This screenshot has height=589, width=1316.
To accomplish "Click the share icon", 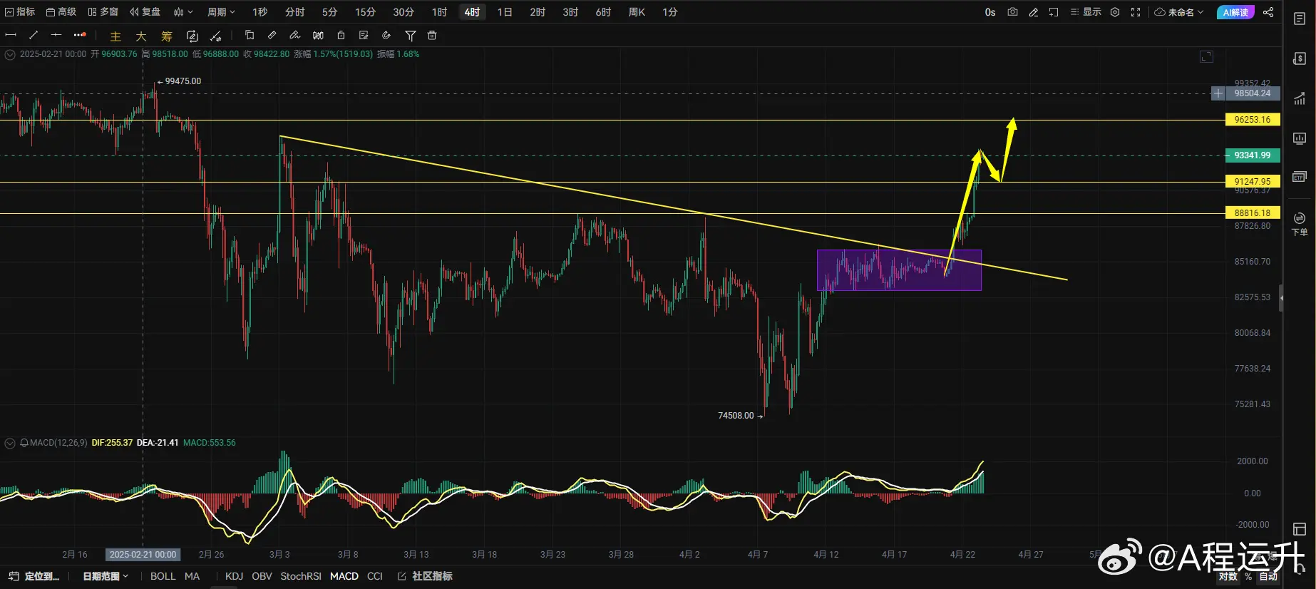I will [1268, 12].
